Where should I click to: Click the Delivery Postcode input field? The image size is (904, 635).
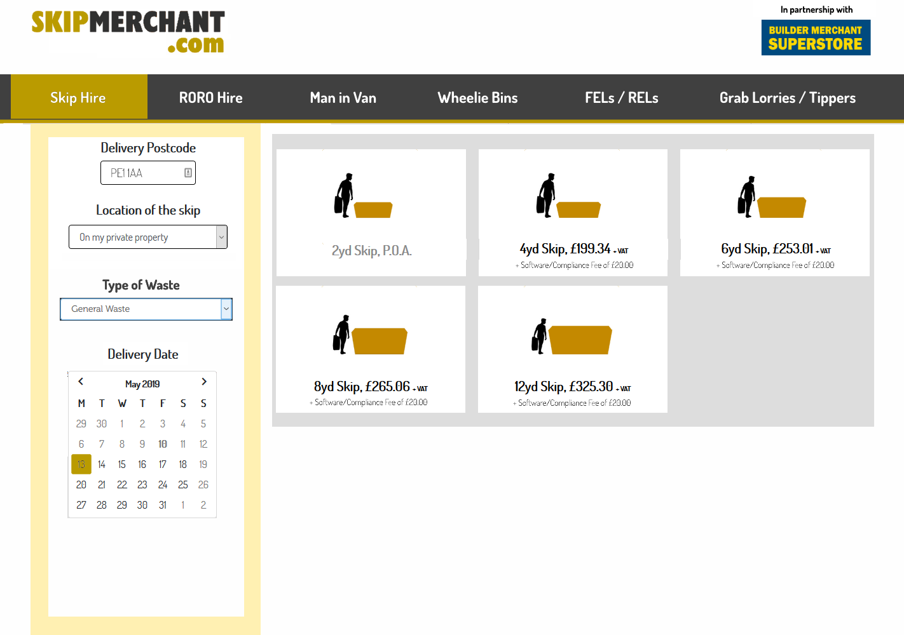(x=147, y=173)
